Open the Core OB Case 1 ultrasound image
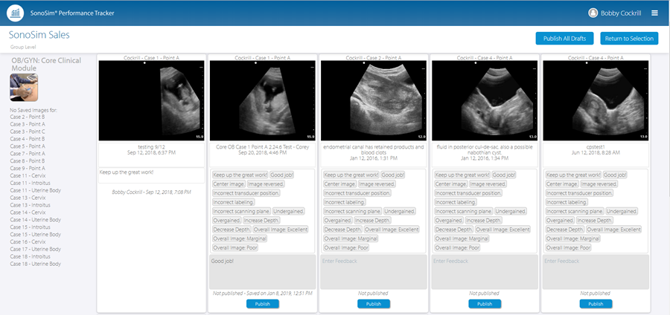 (x=262, y=100)
